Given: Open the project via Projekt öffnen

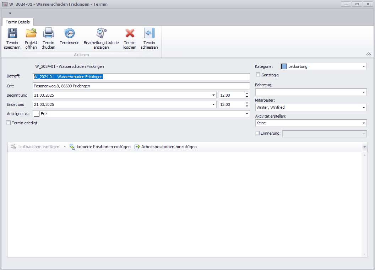Looking at the screenshot, I should (31, 34).
